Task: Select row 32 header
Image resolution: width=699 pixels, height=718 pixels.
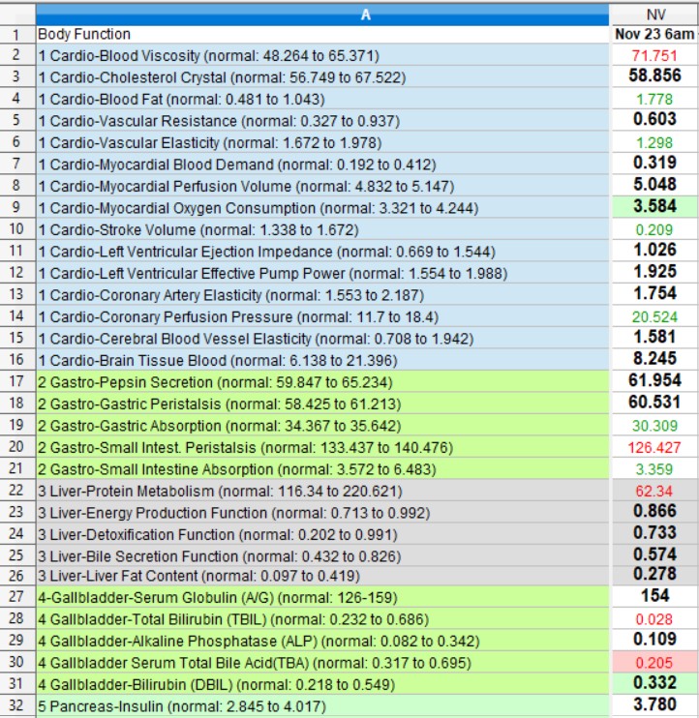Action: click(17, 706)
